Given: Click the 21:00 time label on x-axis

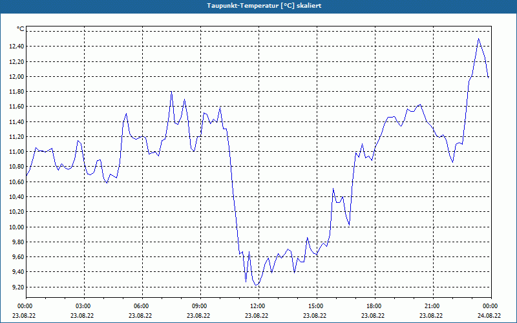Looking at the screenshot, I should (x=433, y=306).
